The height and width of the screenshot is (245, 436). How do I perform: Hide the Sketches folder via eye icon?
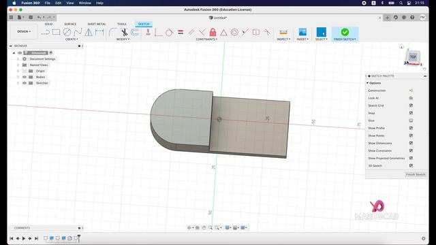[x=25, y=83]
